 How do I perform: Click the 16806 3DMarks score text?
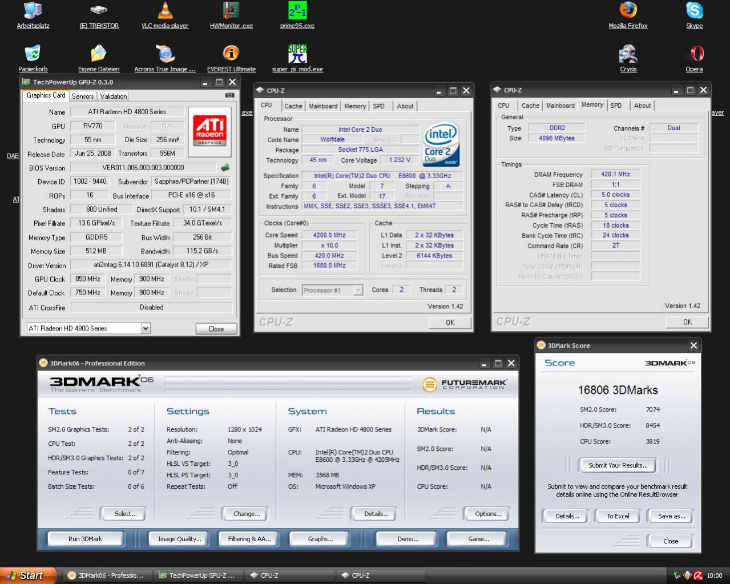coord(618,390)
